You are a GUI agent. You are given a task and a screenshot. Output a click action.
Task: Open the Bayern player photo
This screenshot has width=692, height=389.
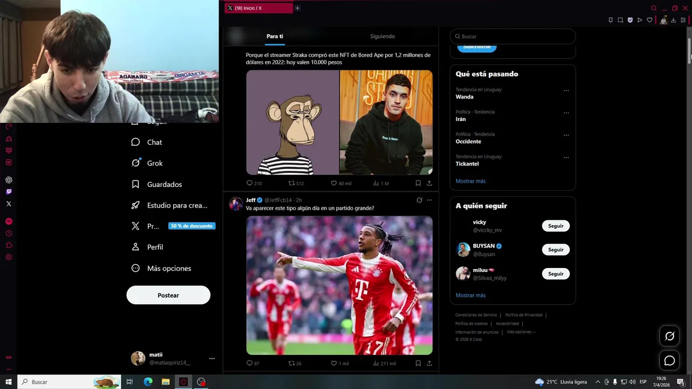coord(340,285)
